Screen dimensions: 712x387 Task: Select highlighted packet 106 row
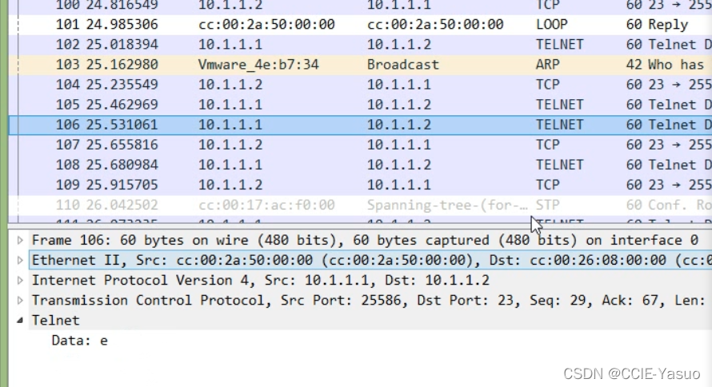360,125
